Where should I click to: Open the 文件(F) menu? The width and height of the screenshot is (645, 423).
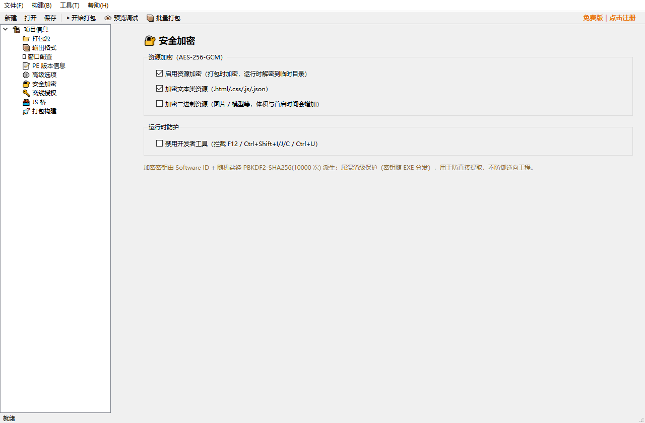[14, 6]
